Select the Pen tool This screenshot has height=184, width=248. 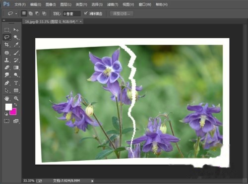point(7,83)
